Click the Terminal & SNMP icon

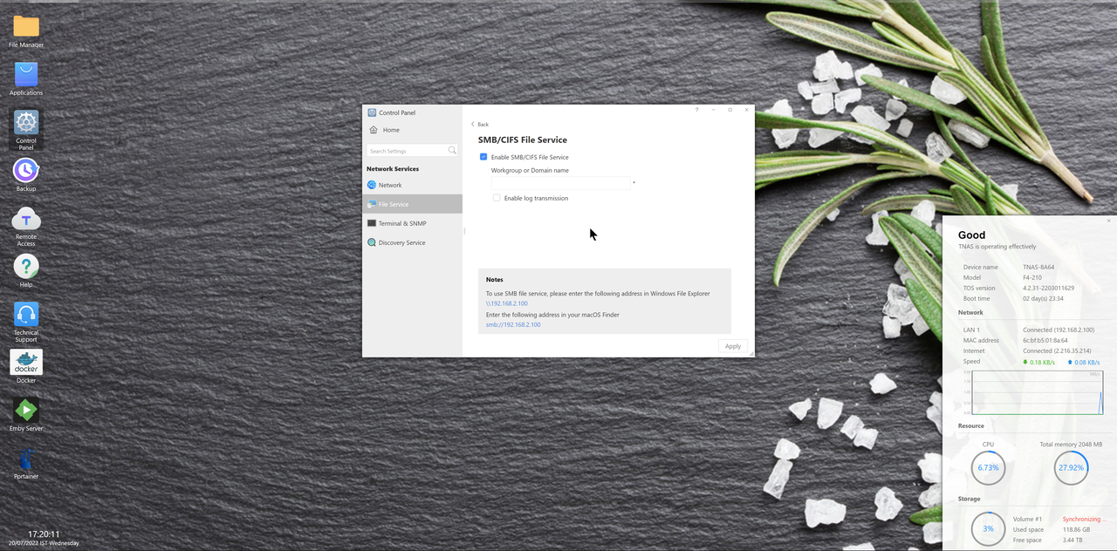(x=372, y=223)
